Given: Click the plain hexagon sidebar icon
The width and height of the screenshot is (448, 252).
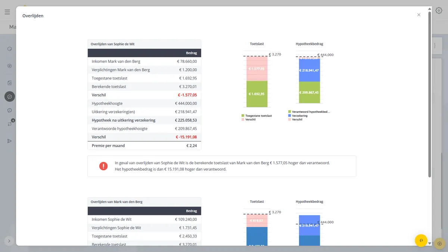Looking at the screenshot, I should click(10, 49).
